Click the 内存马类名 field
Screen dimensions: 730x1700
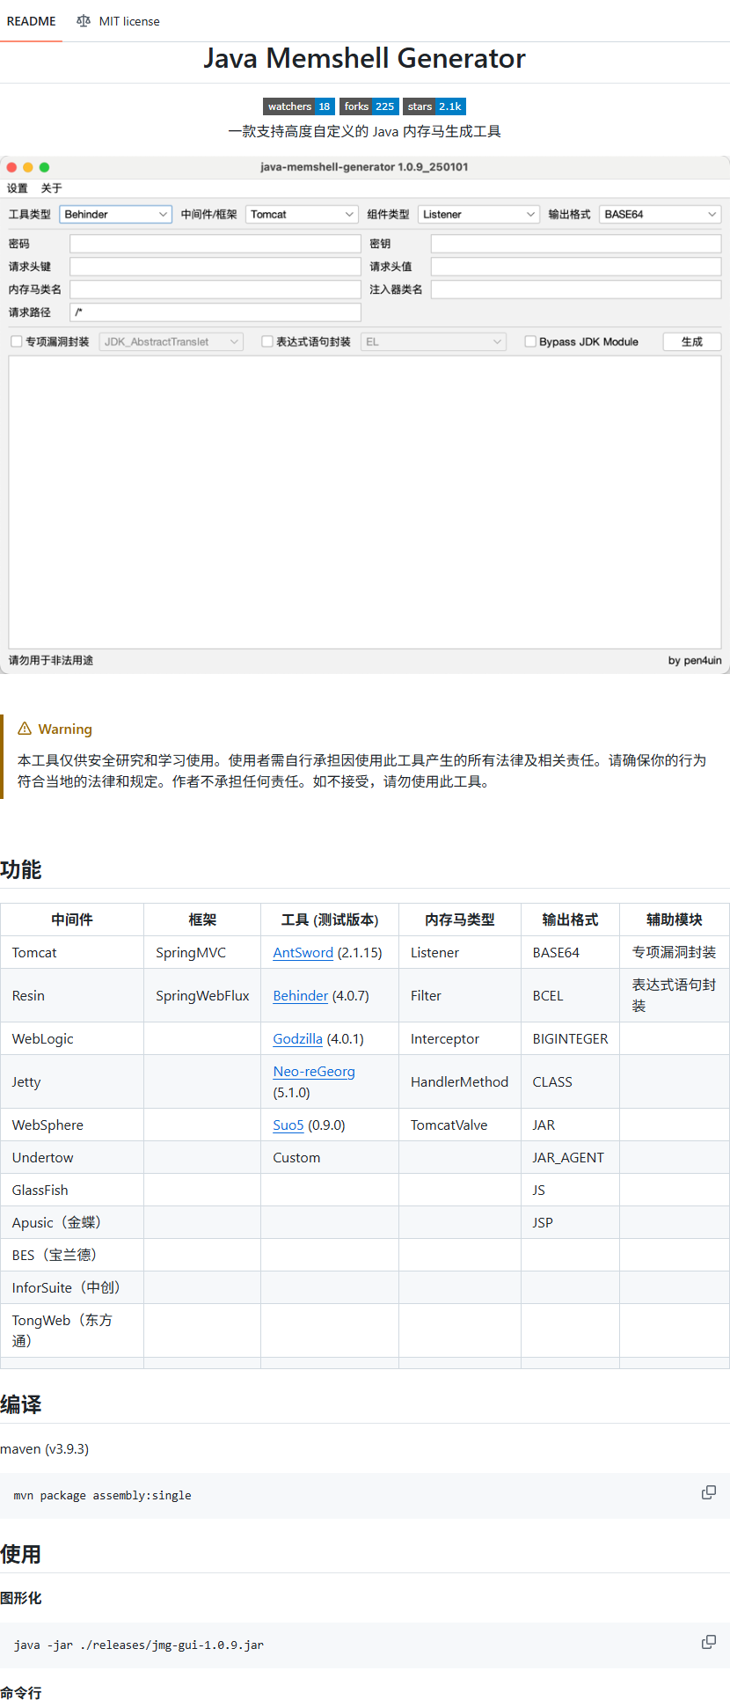click(x=215, y=289)
